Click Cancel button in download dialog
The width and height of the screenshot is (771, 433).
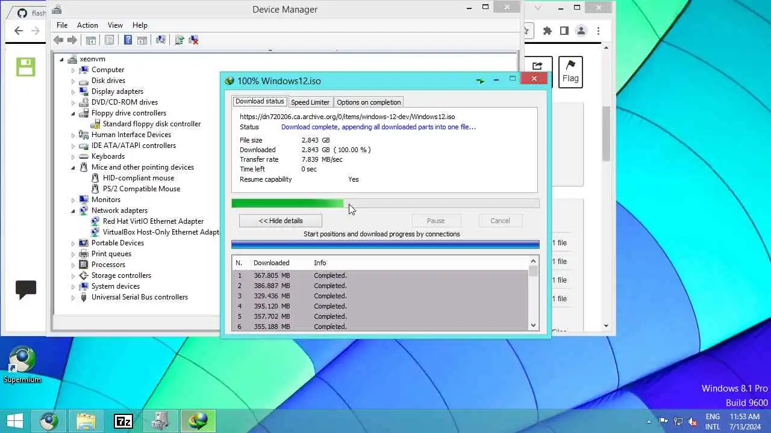click(x=500, y=221)
